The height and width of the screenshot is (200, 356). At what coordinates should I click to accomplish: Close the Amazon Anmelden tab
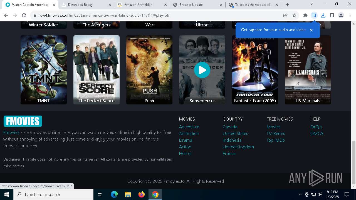[x=165, y=5]
